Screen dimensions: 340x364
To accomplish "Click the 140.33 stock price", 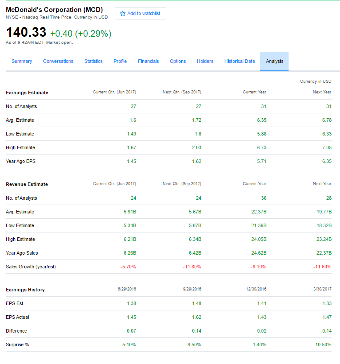I will coord(26,32).
